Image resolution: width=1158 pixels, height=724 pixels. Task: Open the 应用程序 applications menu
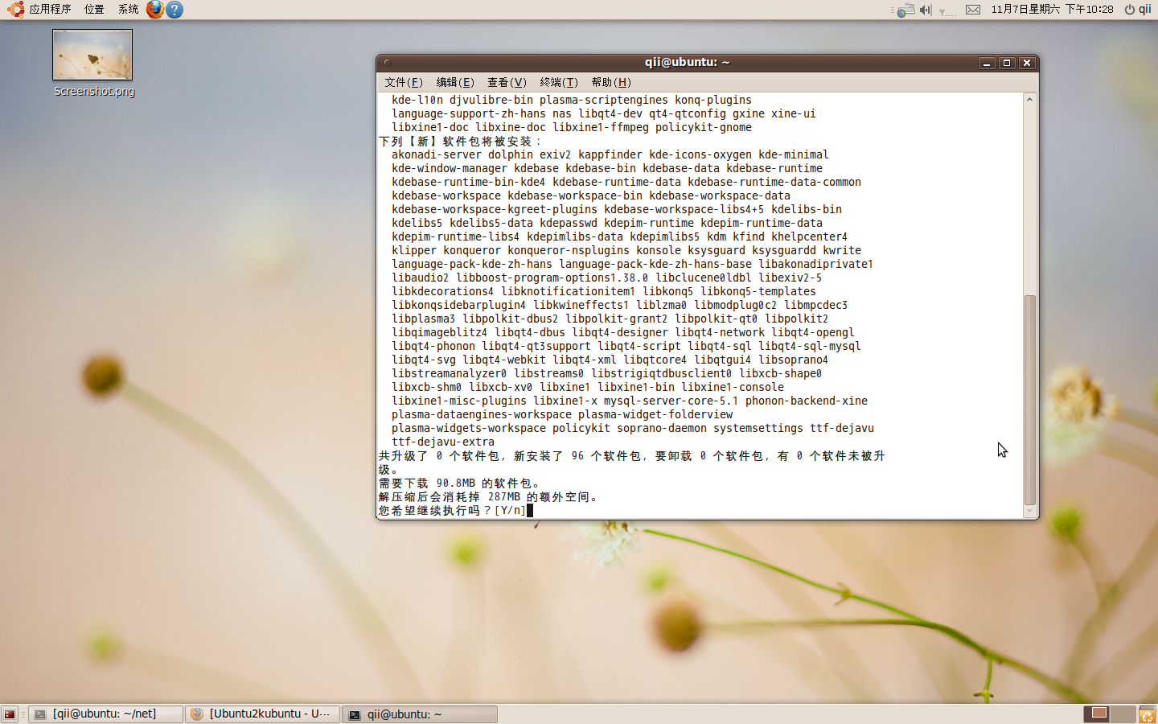pyautogui.click(x=50, y=10)
